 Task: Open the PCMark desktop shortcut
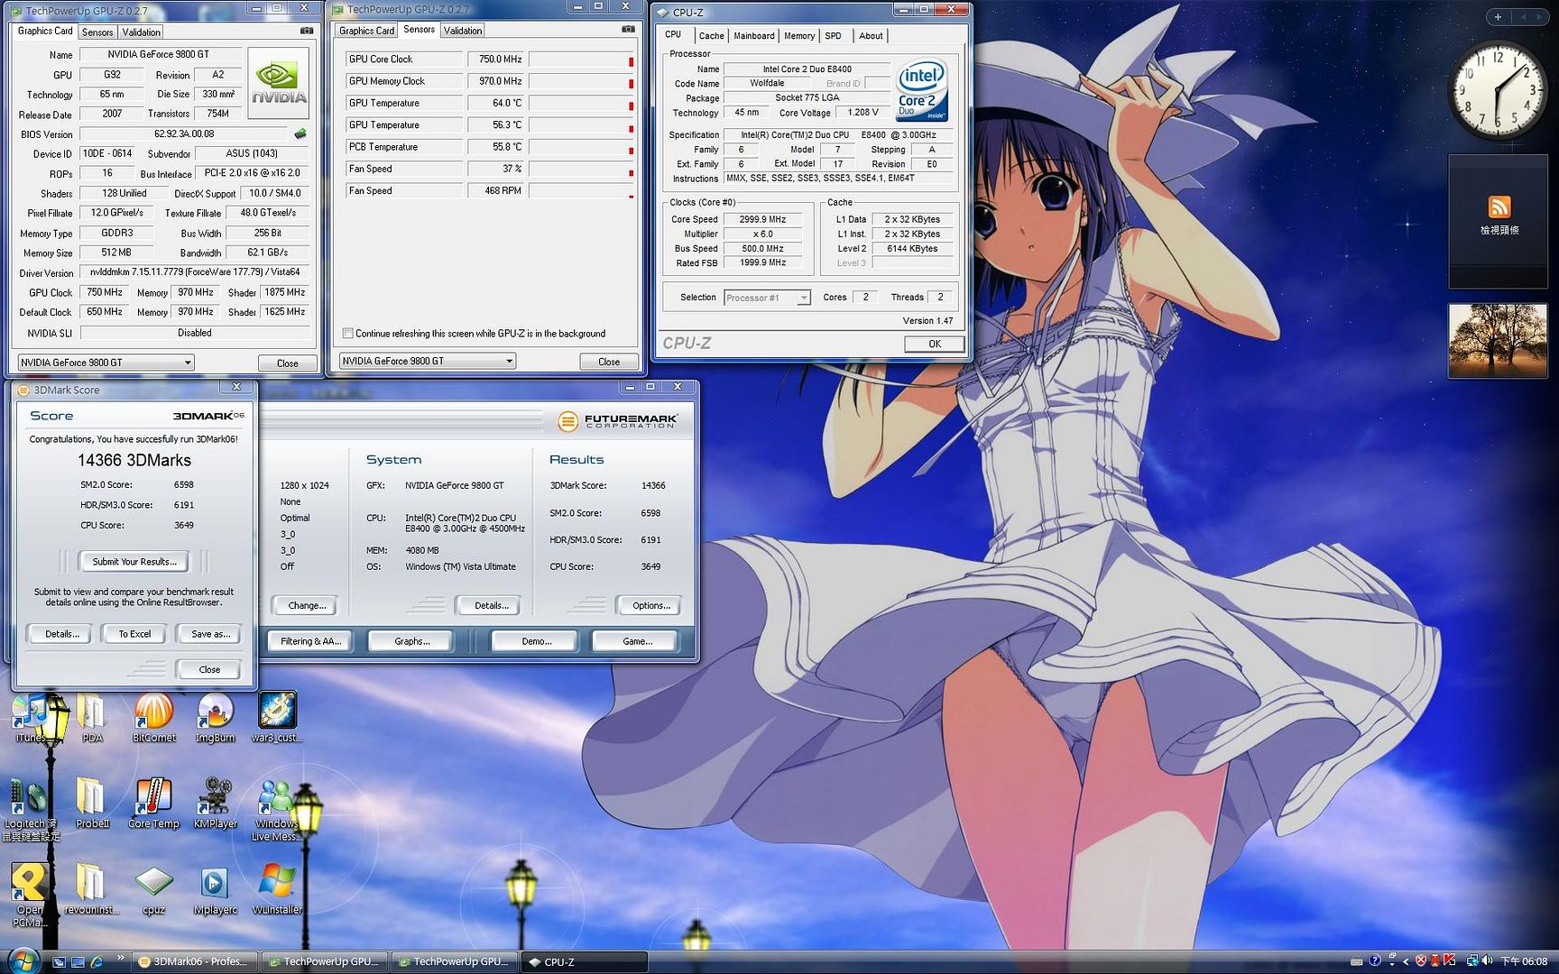tap(31, 895)
